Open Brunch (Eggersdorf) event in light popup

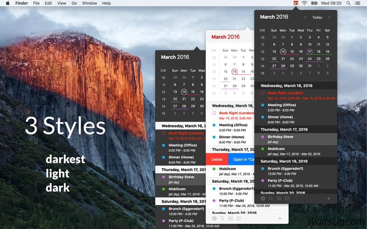coord(230,191)
